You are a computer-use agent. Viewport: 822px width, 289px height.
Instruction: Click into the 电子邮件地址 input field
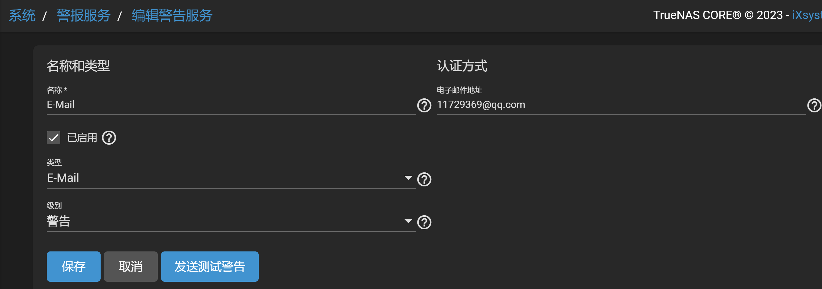click(619, 105)
